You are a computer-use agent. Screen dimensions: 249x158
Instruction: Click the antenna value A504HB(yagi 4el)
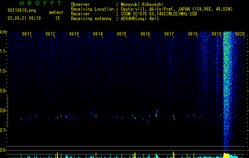click(x=140, y=19)
